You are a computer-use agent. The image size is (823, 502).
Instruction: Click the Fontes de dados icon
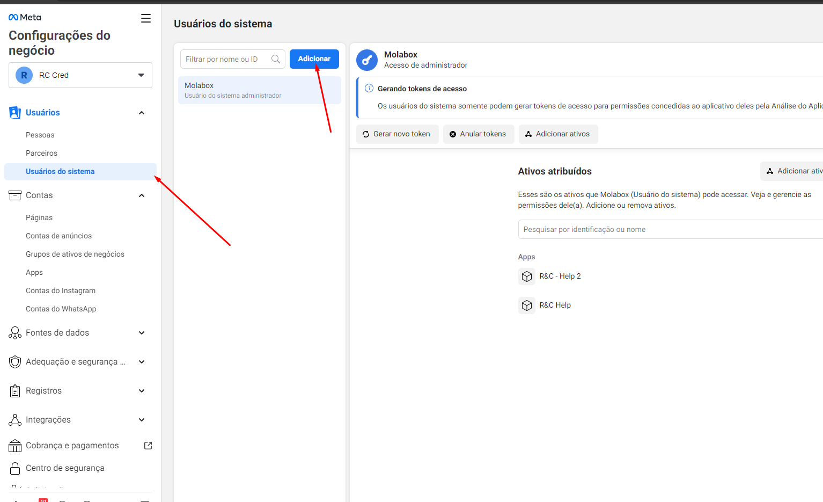15,333
